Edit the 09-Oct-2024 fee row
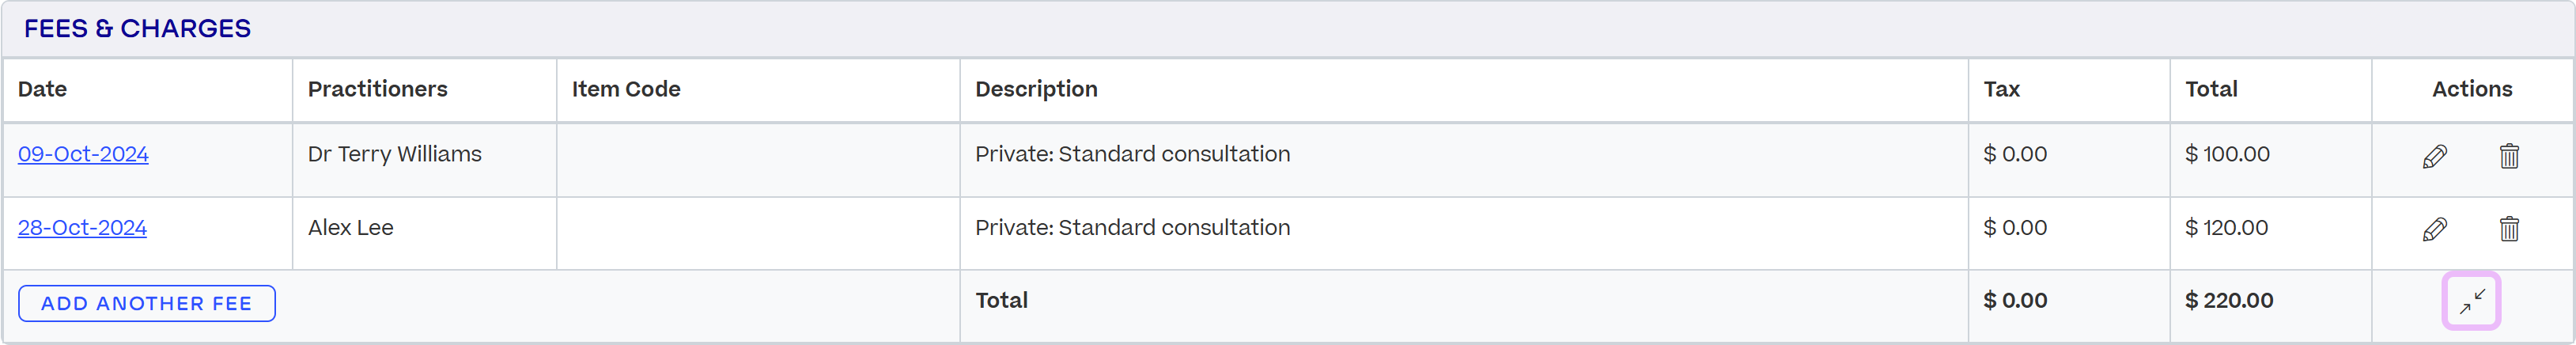The width and height of the screenshot is (2576, 345). pos(2434,156)
